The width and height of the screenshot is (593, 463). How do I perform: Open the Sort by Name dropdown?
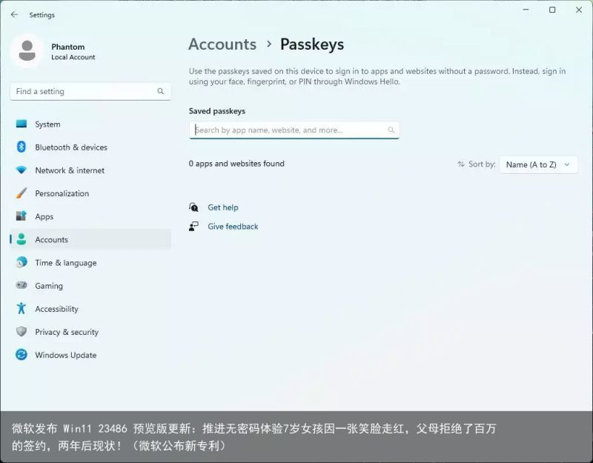[x=539, y=164]
